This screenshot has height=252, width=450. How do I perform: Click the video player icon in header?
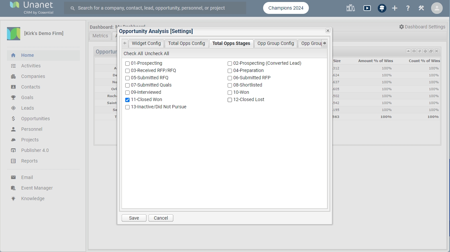click(367, 8)
